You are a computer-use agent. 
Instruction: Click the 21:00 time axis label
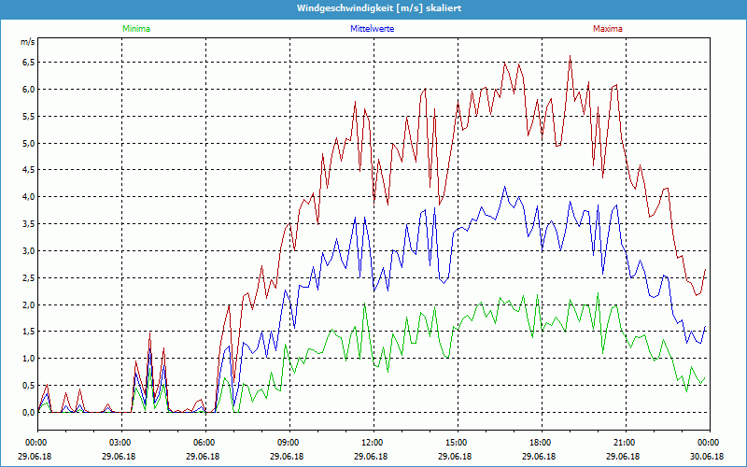[x=624, y=442]
